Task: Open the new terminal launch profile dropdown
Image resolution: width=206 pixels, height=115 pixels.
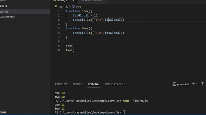Action: pyautogui.click(x=197, y=84)
